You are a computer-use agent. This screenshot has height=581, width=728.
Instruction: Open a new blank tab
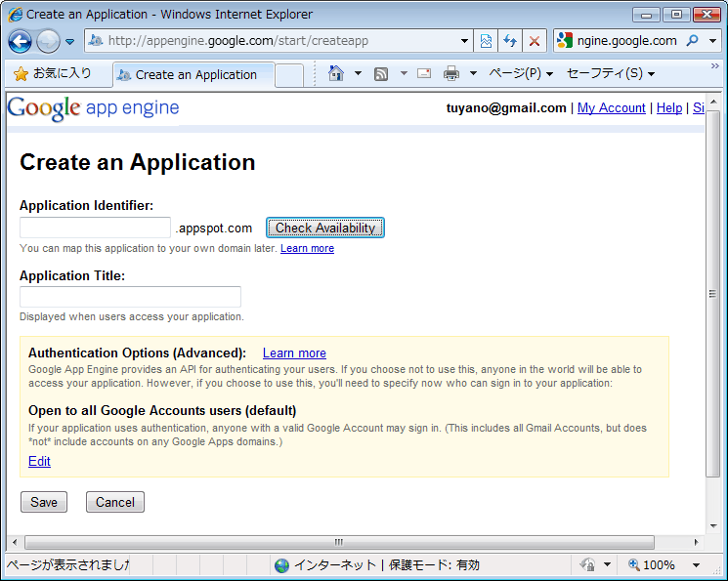click(289, 75)
